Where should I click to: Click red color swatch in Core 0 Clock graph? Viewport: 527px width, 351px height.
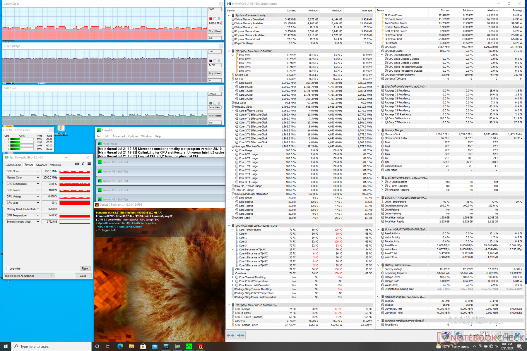coord(211,19)
